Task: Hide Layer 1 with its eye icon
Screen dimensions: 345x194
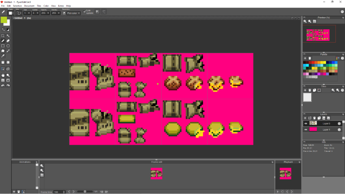Action: pyautogui.click(x=306, y=130)
